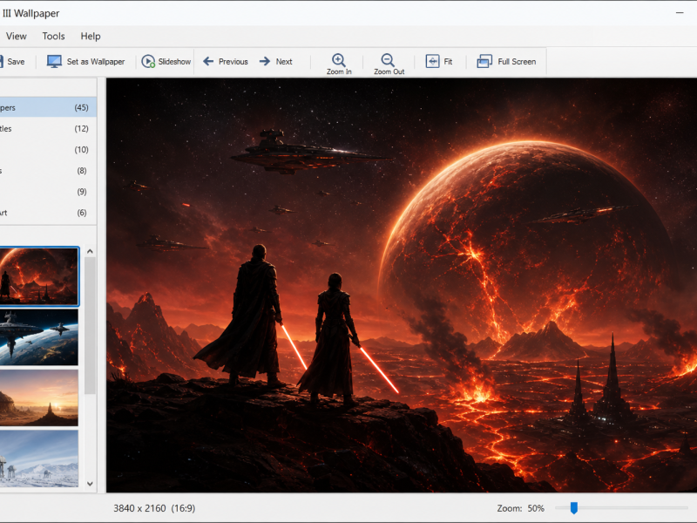The height and width of the screenshot is (523, 697).
Task: Click the Zoom Out magnifier icon
Action: (388, 59)
